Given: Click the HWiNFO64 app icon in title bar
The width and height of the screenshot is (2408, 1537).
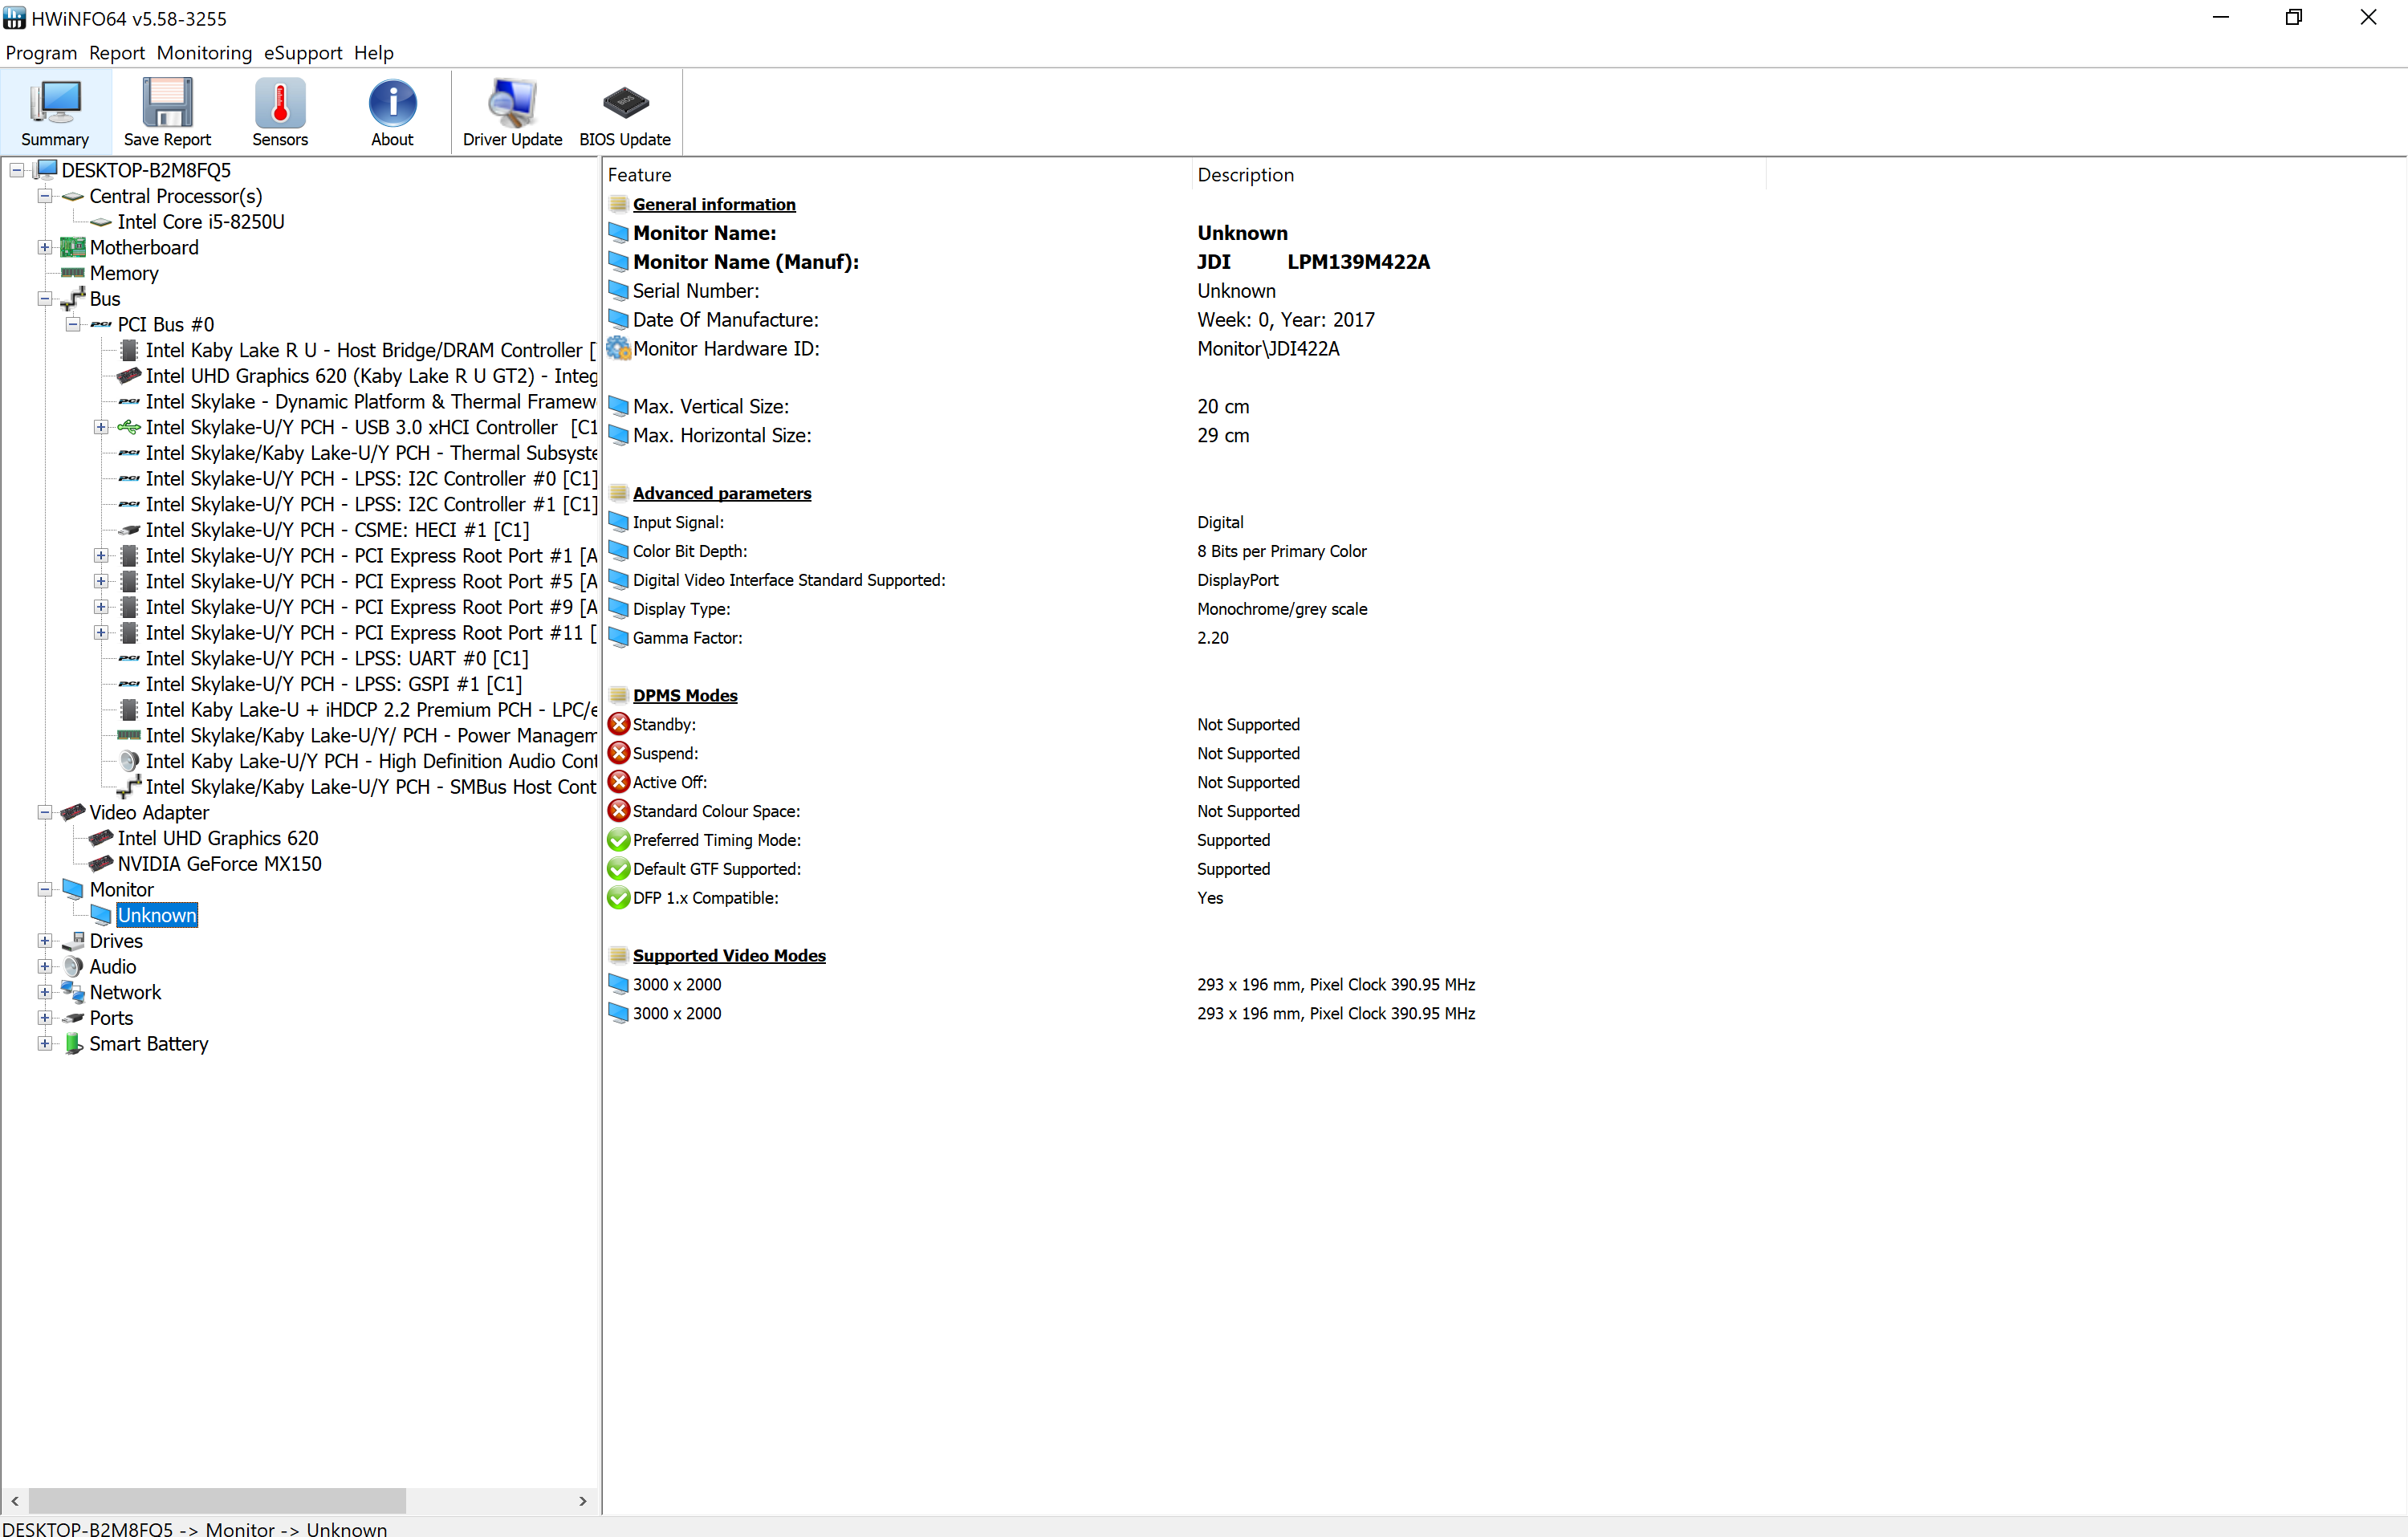Looking at the screenshot, I should 15,18.
